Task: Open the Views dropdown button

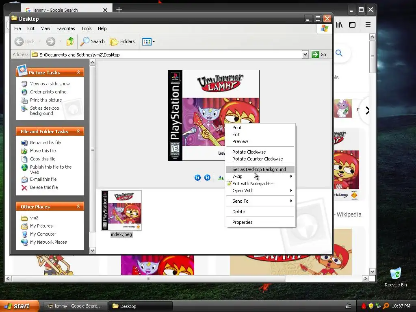Action: [148, 41]
